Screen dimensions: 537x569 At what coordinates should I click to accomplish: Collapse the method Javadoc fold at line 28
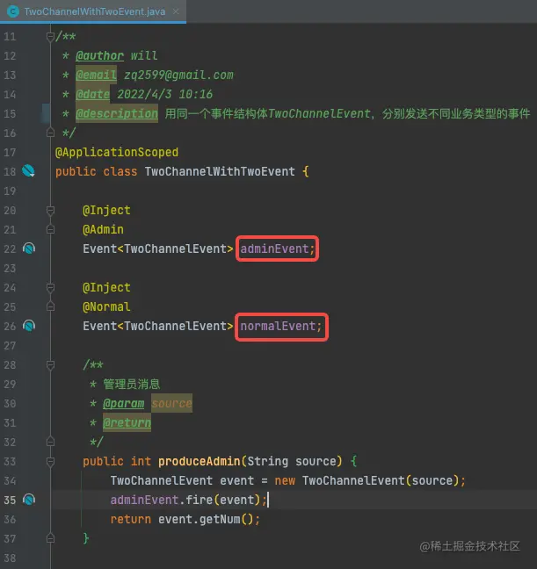coord(50,364)
